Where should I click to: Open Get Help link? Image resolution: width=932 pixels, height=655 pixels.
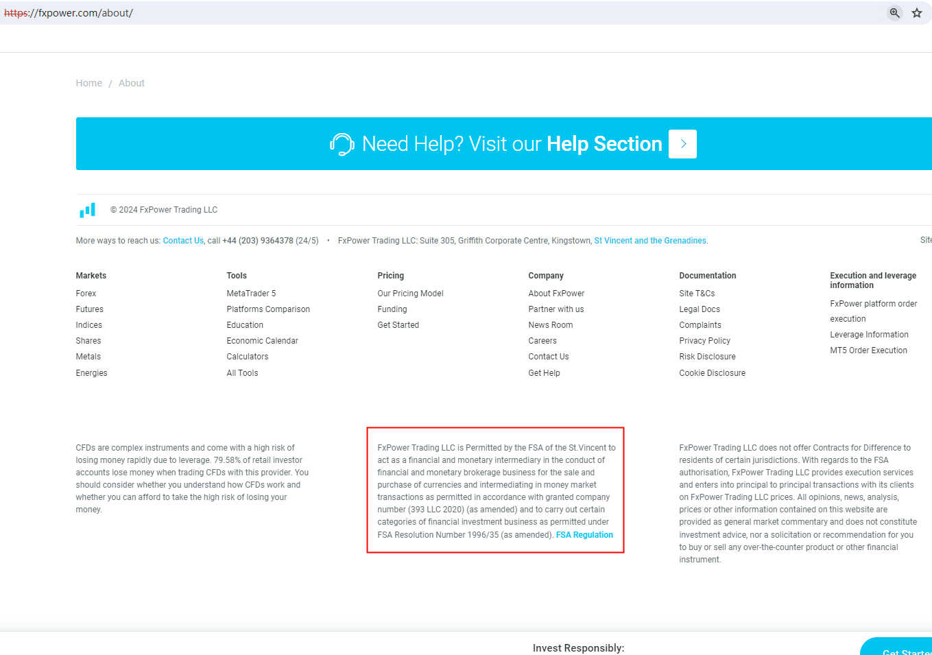tap(545, 373)
